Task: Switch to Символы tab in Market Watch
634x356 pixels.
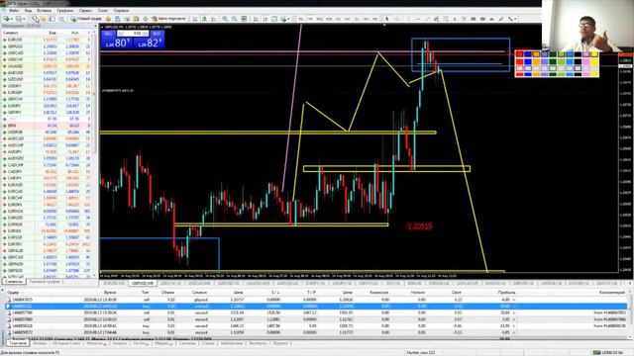Action: 14,281
